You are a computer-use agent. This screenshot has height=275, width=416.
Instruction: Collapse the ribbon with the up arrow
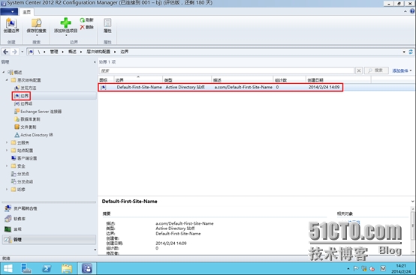[405, 11]
